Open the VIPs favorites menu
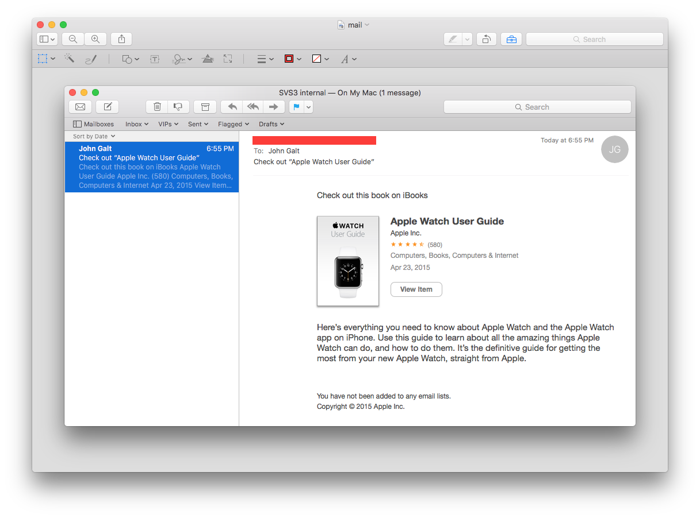The width and height of the screenshot is (700, 518). click(x=169, y=124)
